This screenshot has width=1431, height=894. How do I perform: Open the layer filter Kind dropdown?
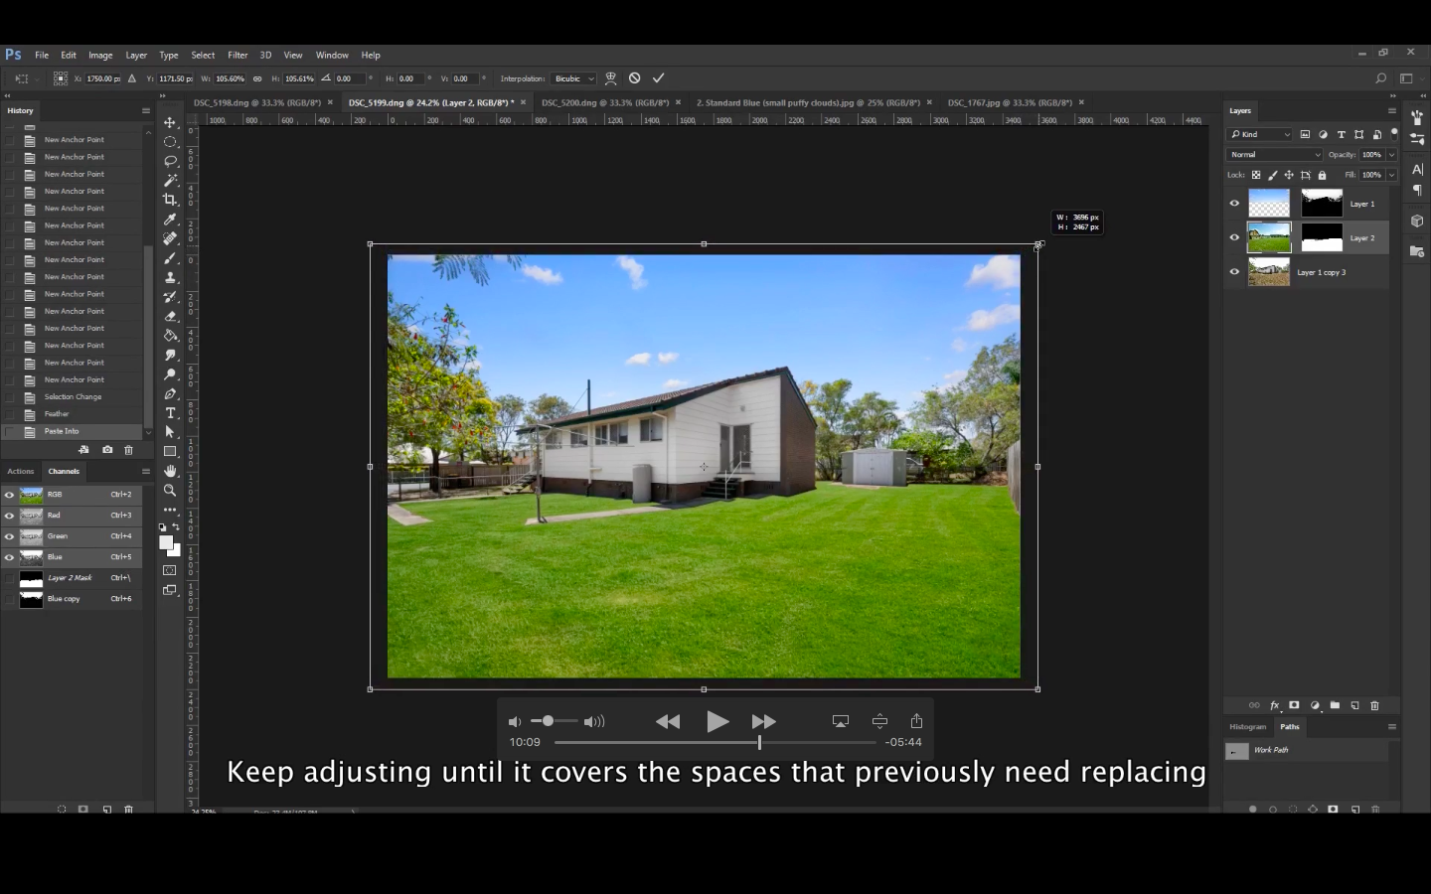pos(1260,134)
